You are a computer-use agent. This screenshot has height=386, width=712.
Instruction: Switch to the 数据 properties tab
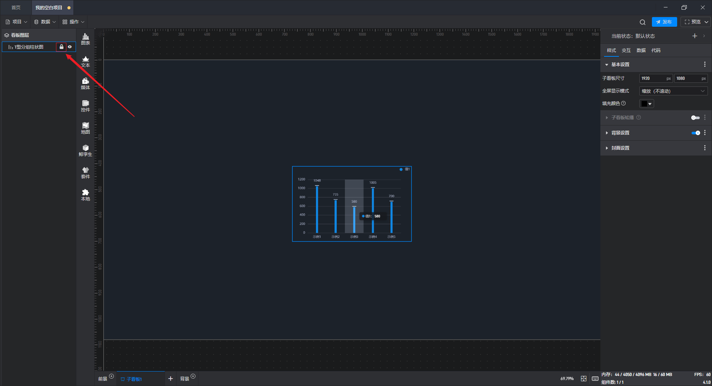[641, 50]
